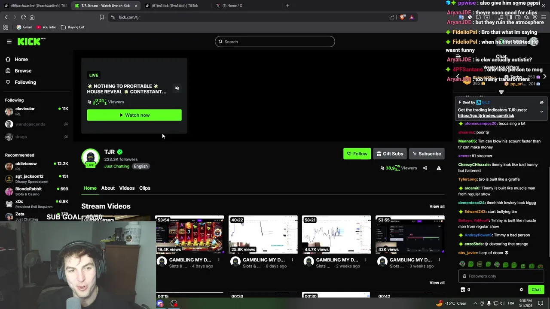Image resolution: width=550 pixels, height=309 pixels.
Task: Open the Windows notification center
Action: 541,303
